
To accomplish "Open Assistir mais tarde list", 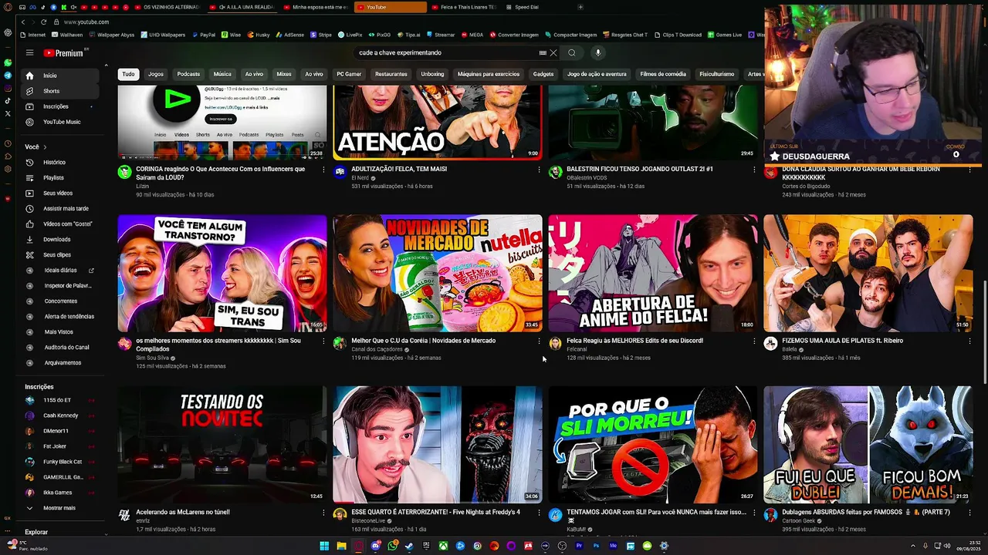I will 62,208.
